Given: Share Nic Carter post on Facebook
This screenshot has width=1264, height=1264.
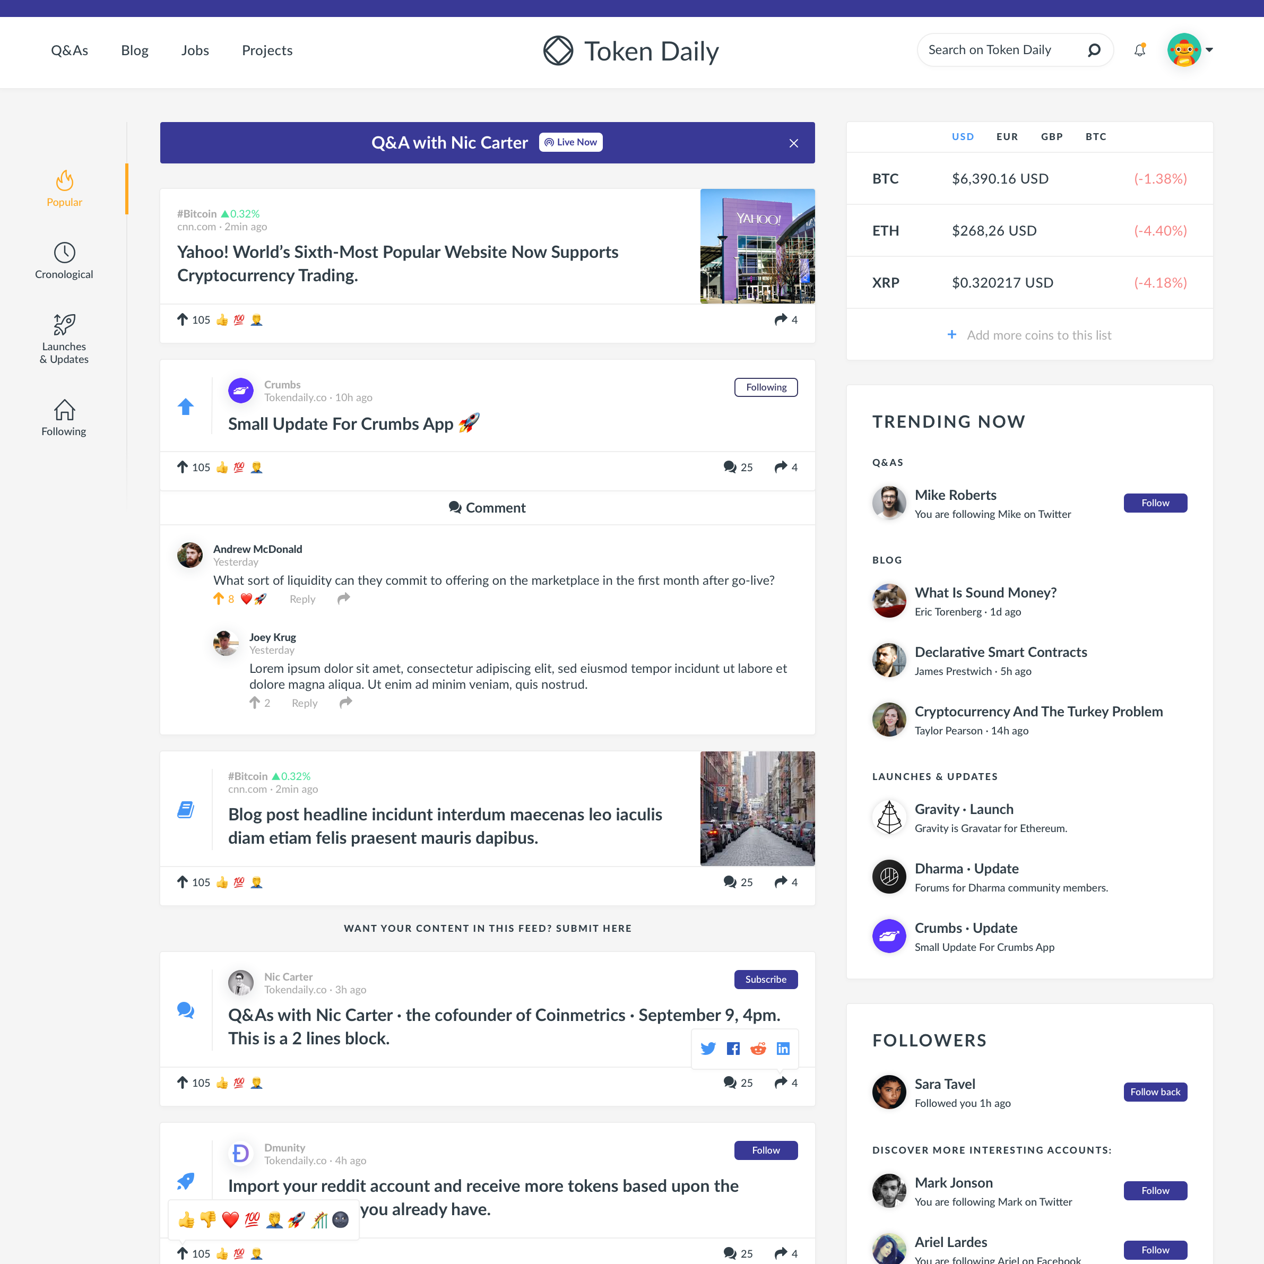Looking at the screenshot, I should coord(733,1049).
